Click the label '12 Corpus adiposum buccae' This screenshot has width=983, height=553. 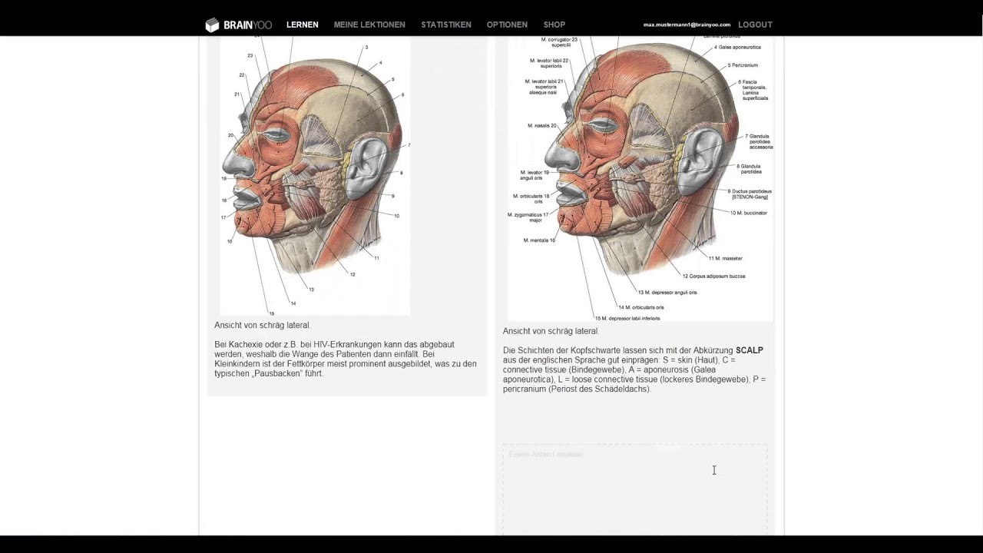[713, 276]
